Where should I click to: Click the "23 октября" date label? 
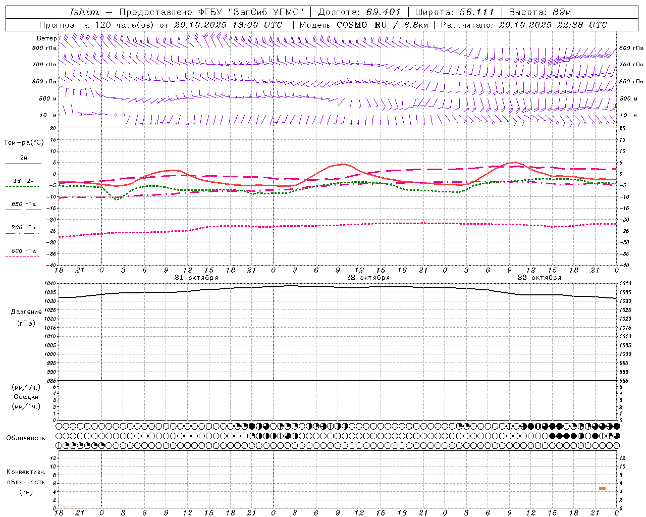pyautogui.click(x=540, y=278)
